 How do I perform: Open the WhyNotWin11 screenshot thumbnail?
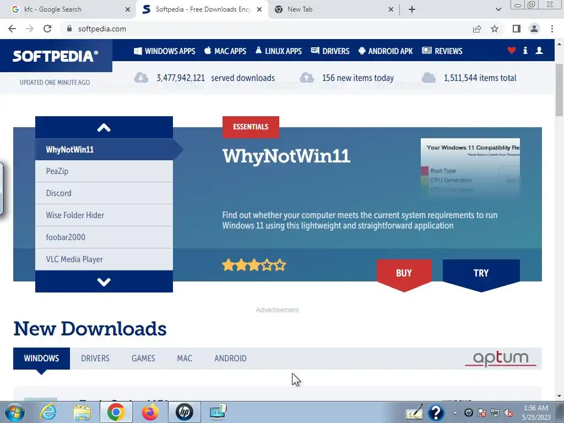(x=470, y=167)
